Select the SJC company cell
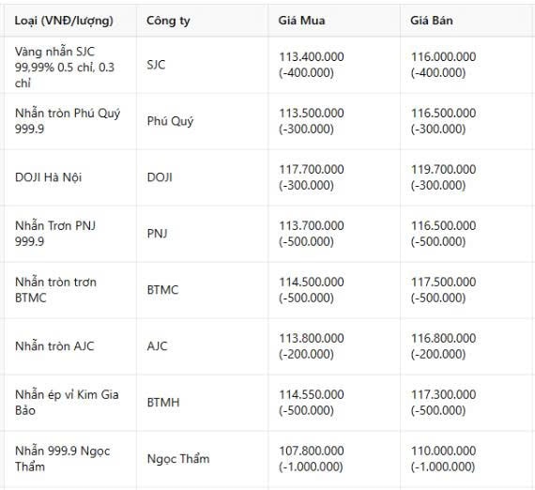The height and width of the screenshot is (490, 535). pyautogui.click(x=156, y=65)
